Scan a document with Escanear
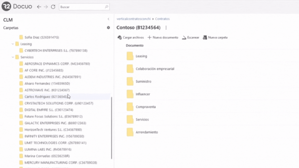The image size is (299, 168). pos(191,38)
